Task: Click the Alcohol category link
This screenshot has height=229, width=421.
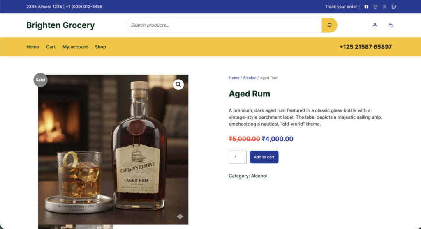Action: pos(259,176)
